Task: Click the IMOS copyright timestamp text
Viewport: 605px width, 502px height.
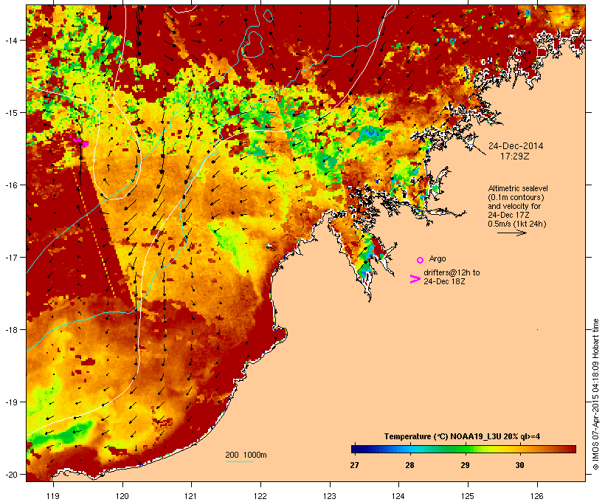Action: coord(595,394)
